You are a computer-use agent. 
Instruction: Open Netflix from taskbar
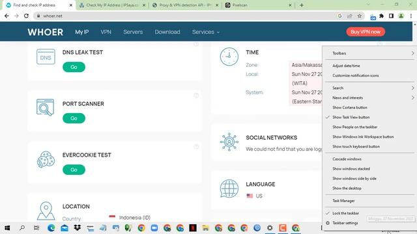coord(193,228)
